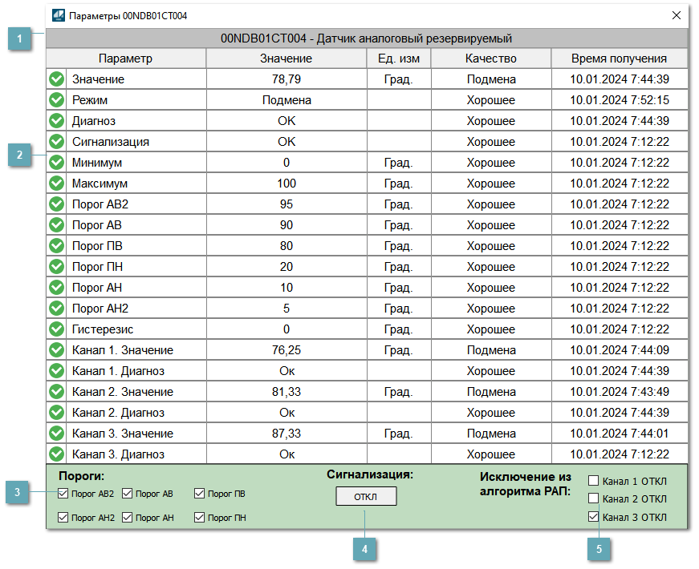
Task: Enable the Канал 1 ОТКЛ checkbox
Action: [x=594, y=481]
